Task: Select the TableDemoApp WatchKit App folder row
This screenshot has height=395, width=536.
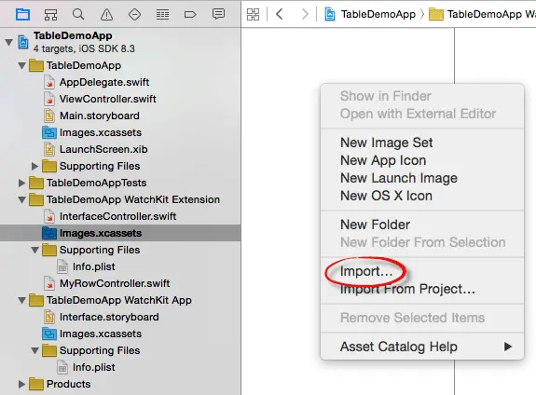Action: click(x=120, y=300)
